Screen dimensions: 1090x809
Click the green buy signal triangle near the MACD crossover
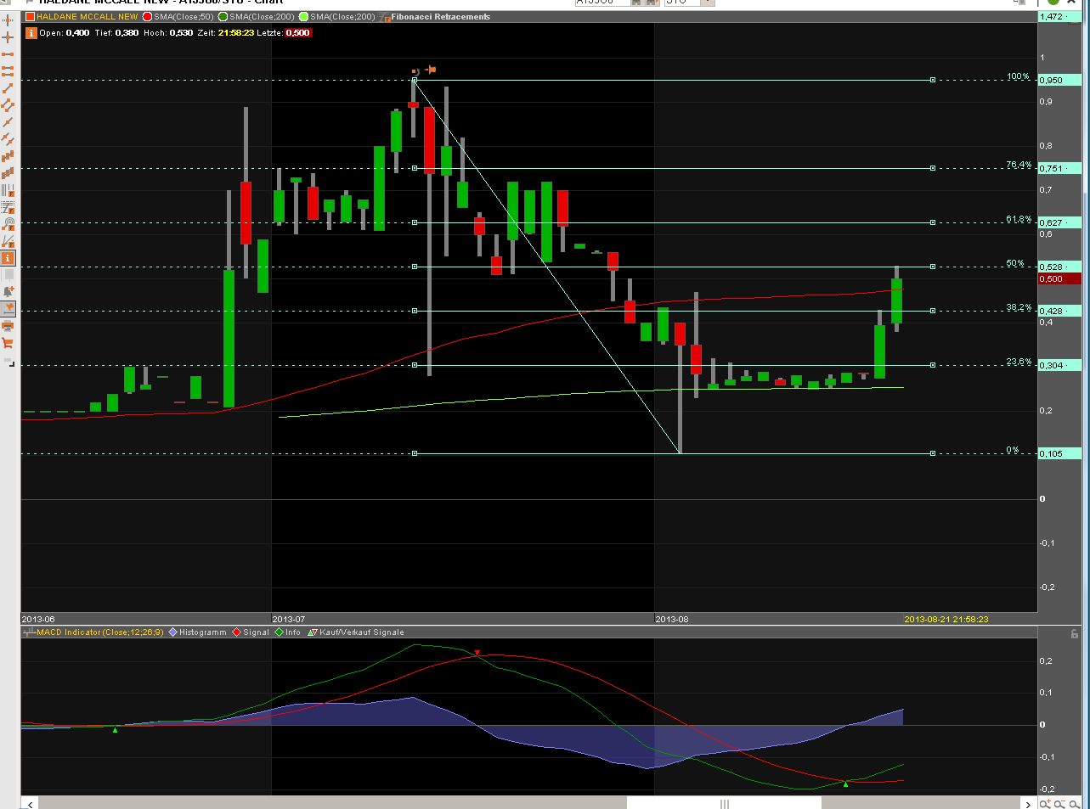pos(845,784)
